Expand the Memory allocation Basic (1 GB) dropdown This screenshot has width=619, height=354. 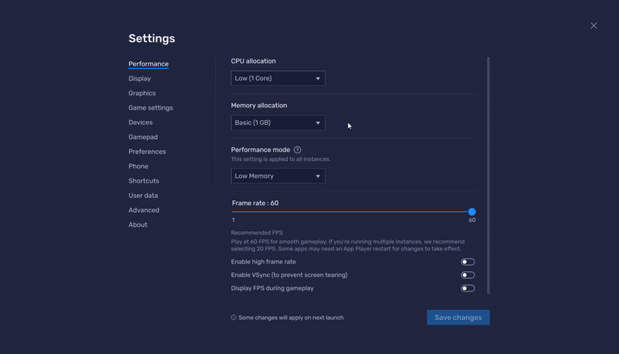coord(278,123)
